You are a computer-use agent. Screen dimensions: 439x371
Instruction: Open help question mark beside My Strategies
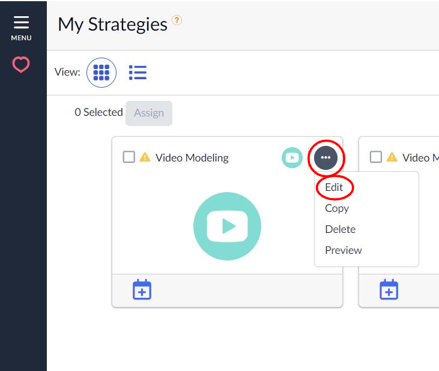point(177,20)
